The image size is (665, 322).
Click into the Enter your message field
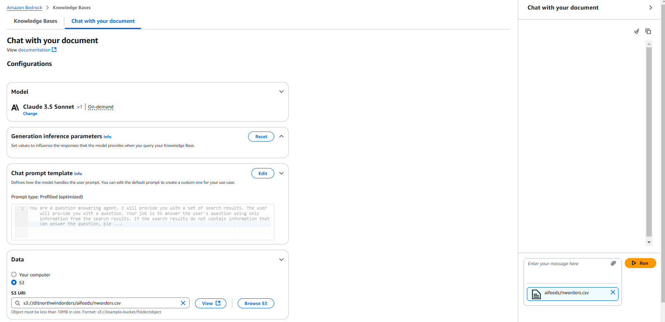566,270
